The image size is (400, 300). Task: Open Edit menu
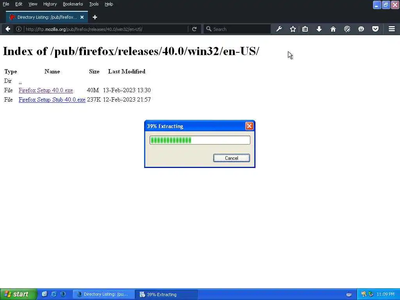[x=19, y=4]
